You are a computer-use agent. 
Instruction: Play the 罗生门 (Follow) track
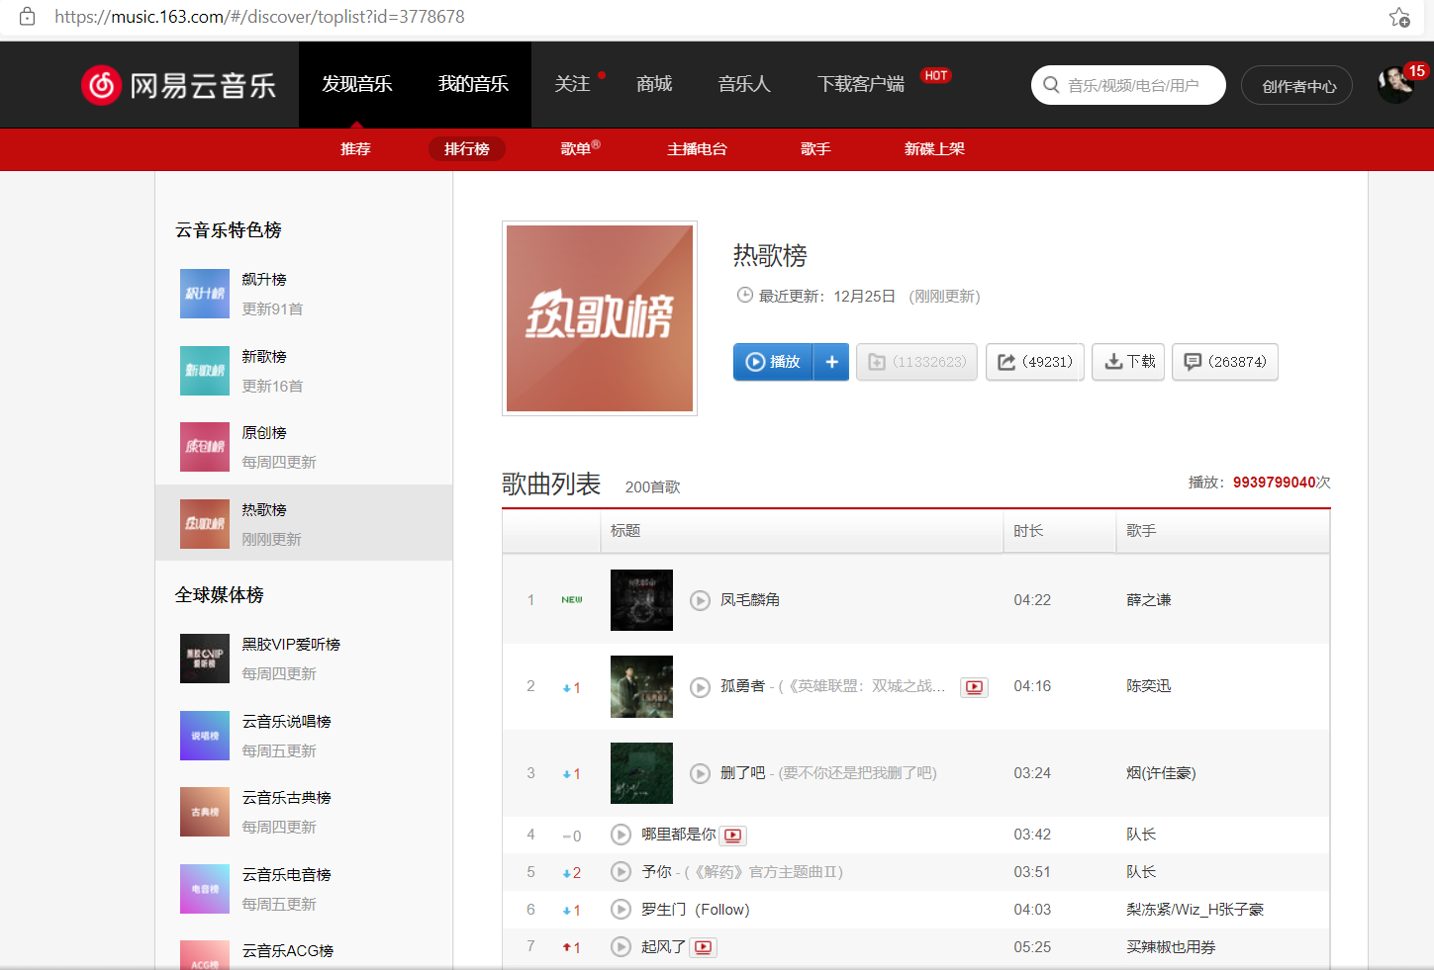(621, 910)
